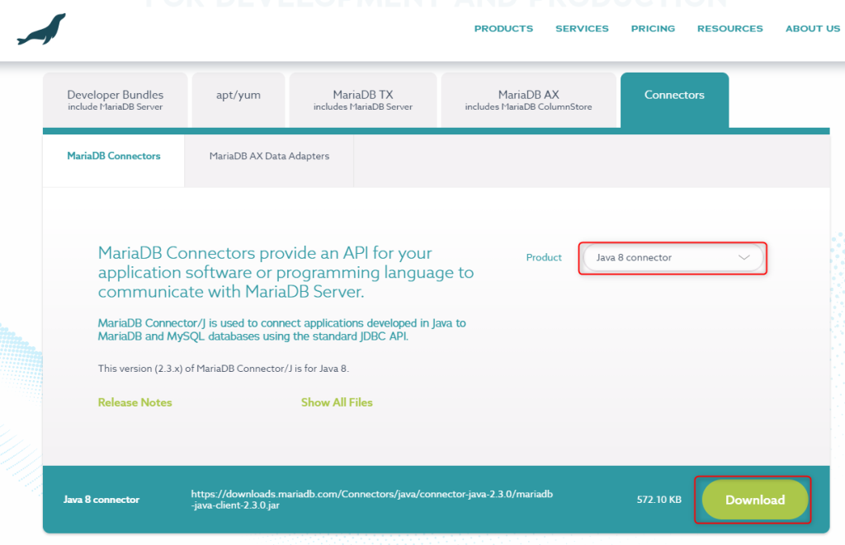Click the Show All Files link
Screen dimensions: 845x545
pos(337,402)
